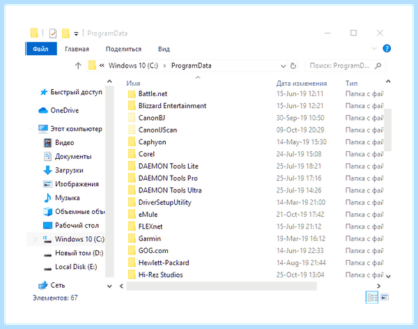Image resolution: width=418 pixels, height=329 pixels.
Task: Go up one folder level arrow
Action: click(x=78, y=66)
